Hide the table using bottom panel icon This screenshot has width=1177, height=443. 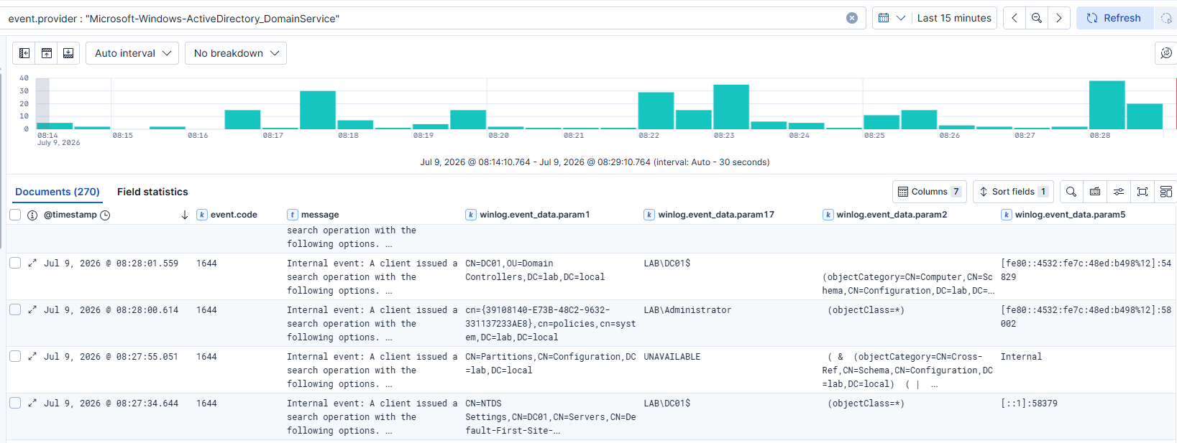[68, 53]
